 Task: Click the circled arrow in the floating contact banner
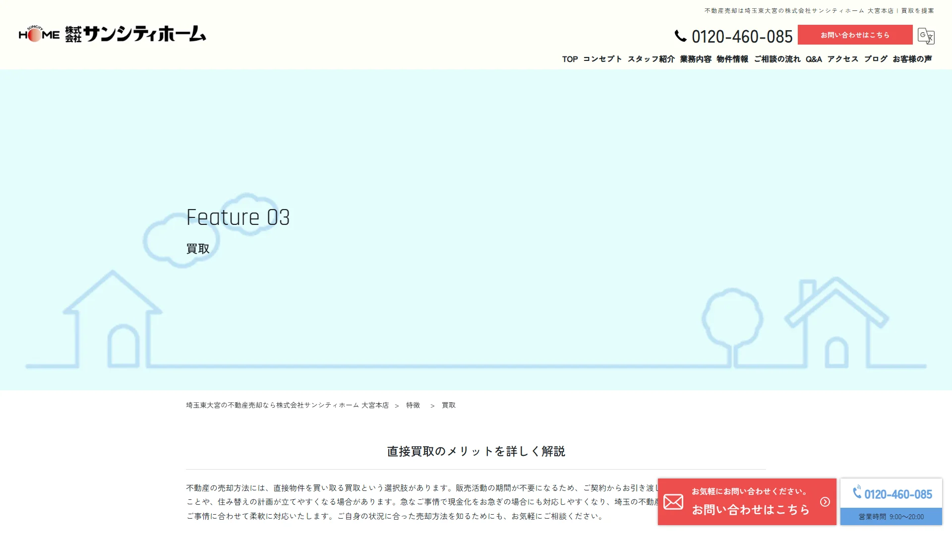pos(825,502)
